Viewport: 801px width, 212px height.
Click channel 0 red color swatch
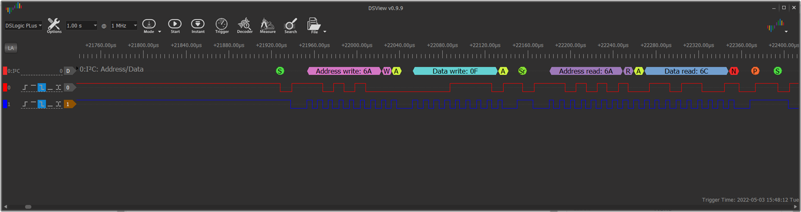point(5,87)
